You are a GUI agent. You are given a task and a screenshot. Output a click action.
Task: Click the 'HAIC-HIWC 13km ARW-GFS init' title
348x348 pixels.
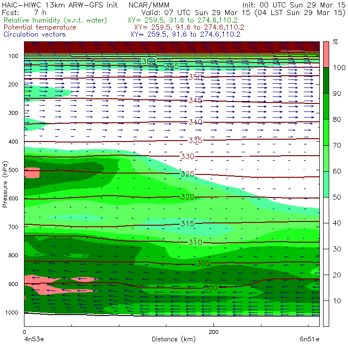60,5
